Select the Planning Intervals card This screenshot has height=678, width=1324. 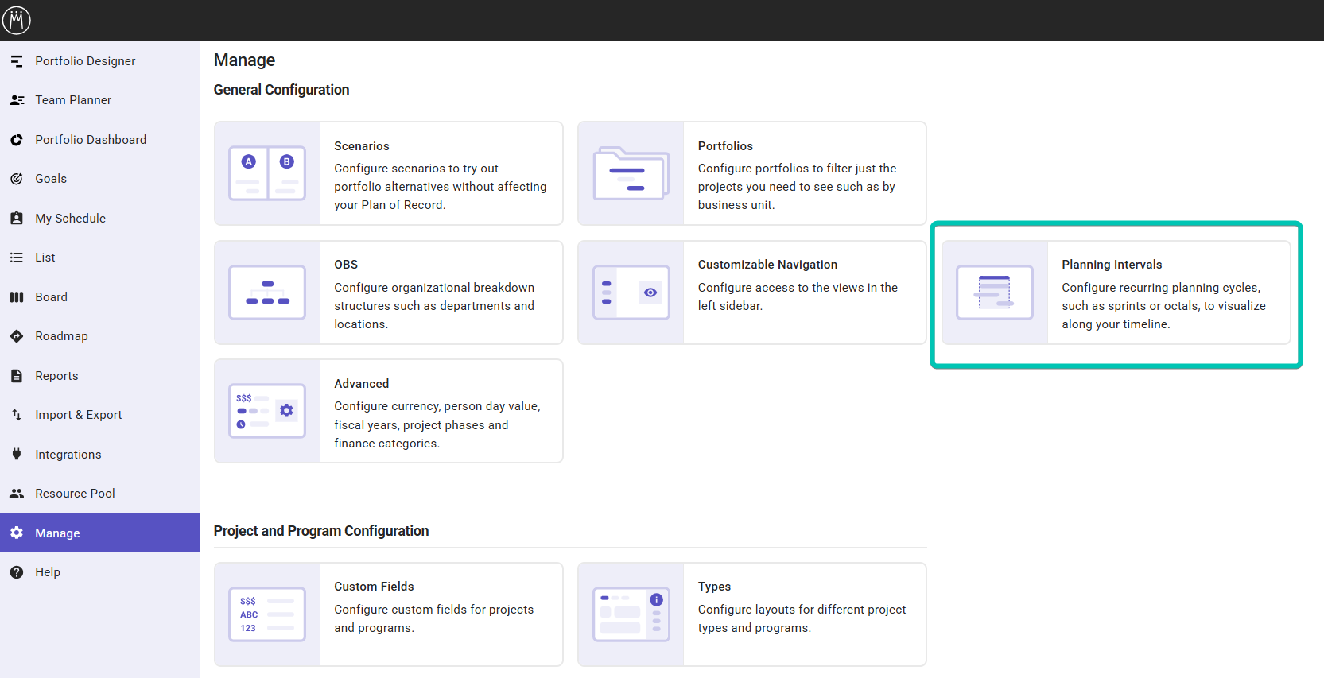[x=1116, y=293]
